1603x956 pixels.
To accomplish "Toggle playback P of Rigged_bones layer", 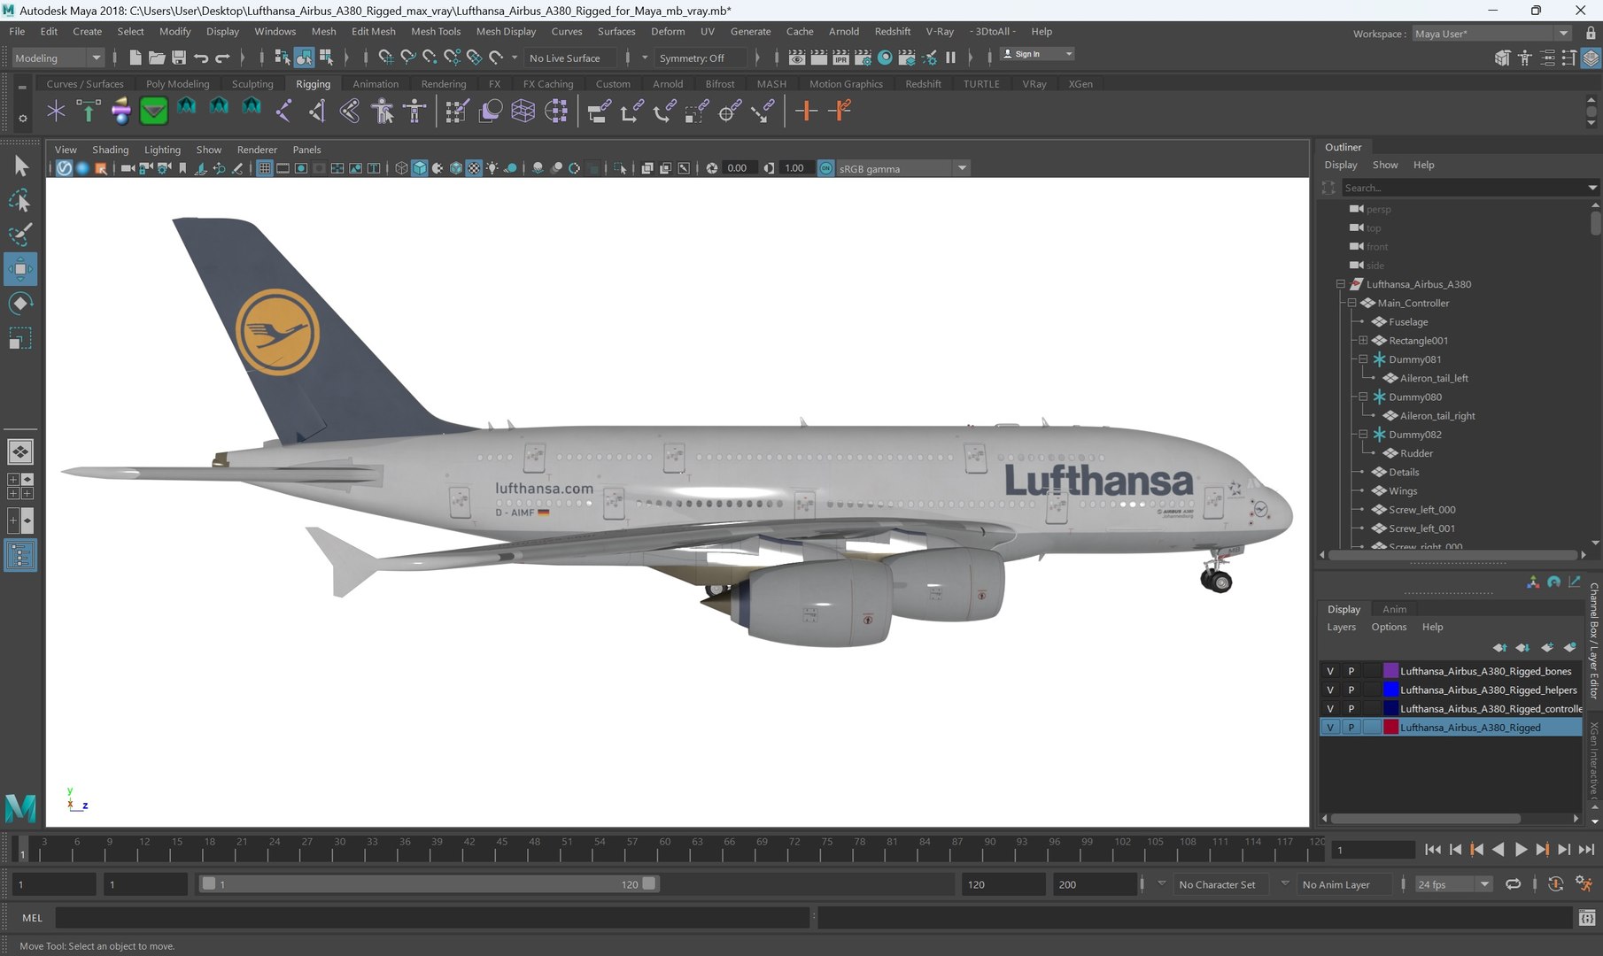I will coord(1351,671).
